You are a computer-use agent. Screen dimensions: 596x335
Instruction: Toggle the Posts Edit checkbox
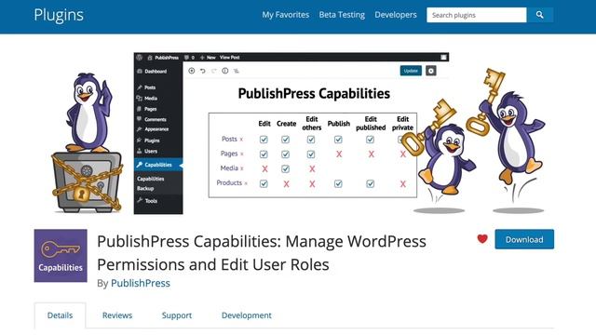(264, 140)
